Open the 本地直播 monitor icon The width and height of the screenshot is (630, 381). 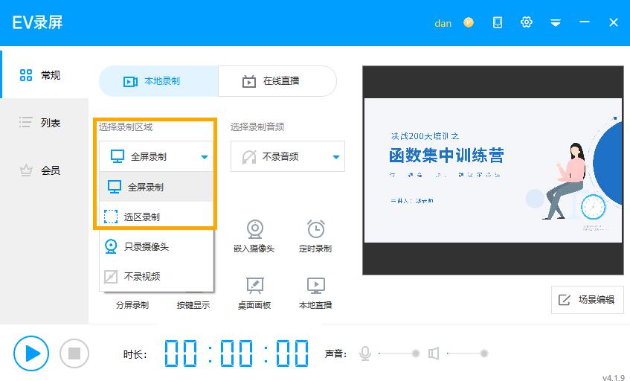click(x=316, y=285)
